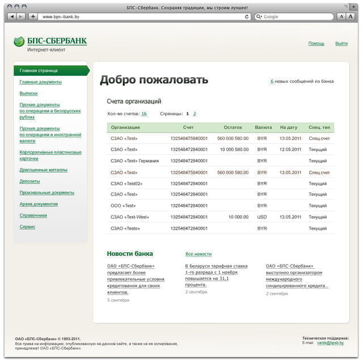Open Депозиты section
This screenshot has width=363, height=364.
(29, 181)
